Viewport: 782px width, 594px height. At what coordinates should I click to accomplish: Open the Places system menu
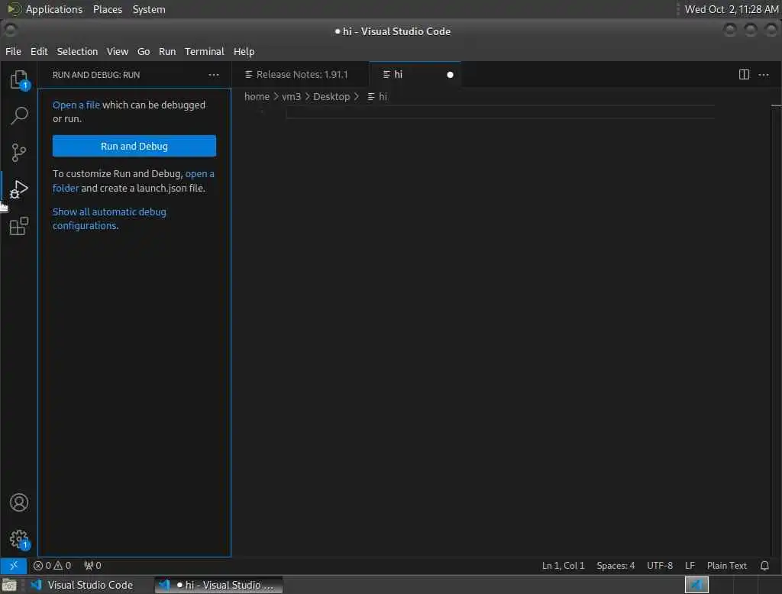tap(108, 9)
